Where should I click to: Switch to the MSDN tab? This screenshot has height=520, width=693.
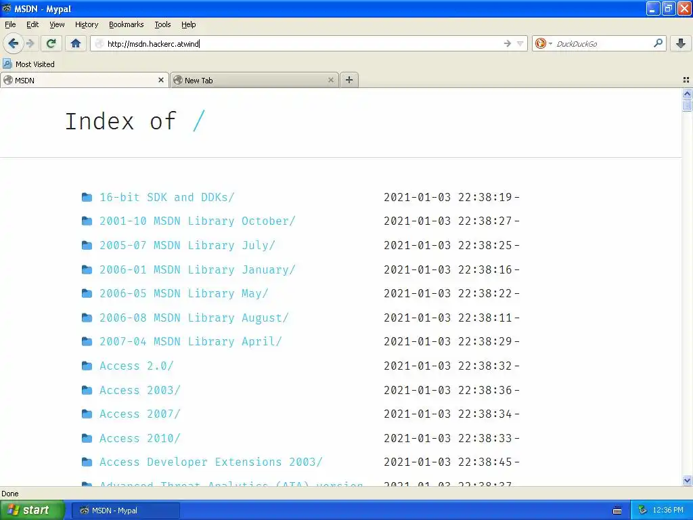85,80
